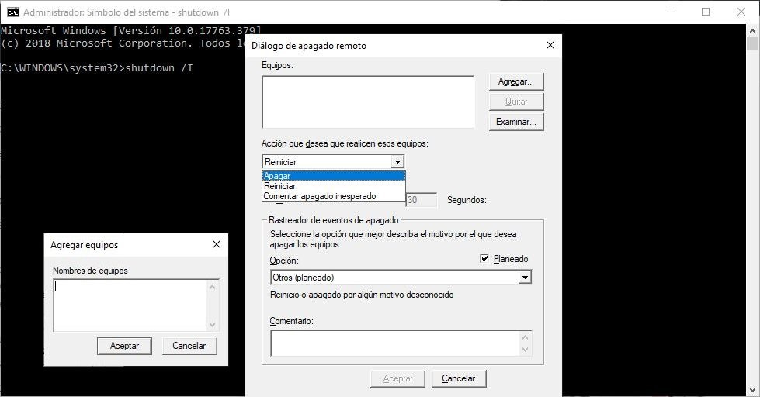Image resolution: width=760 pixels, height=397 pixels.
Task: Maximize the Símbolo del sistema window
Action: (x=706, y=12)
